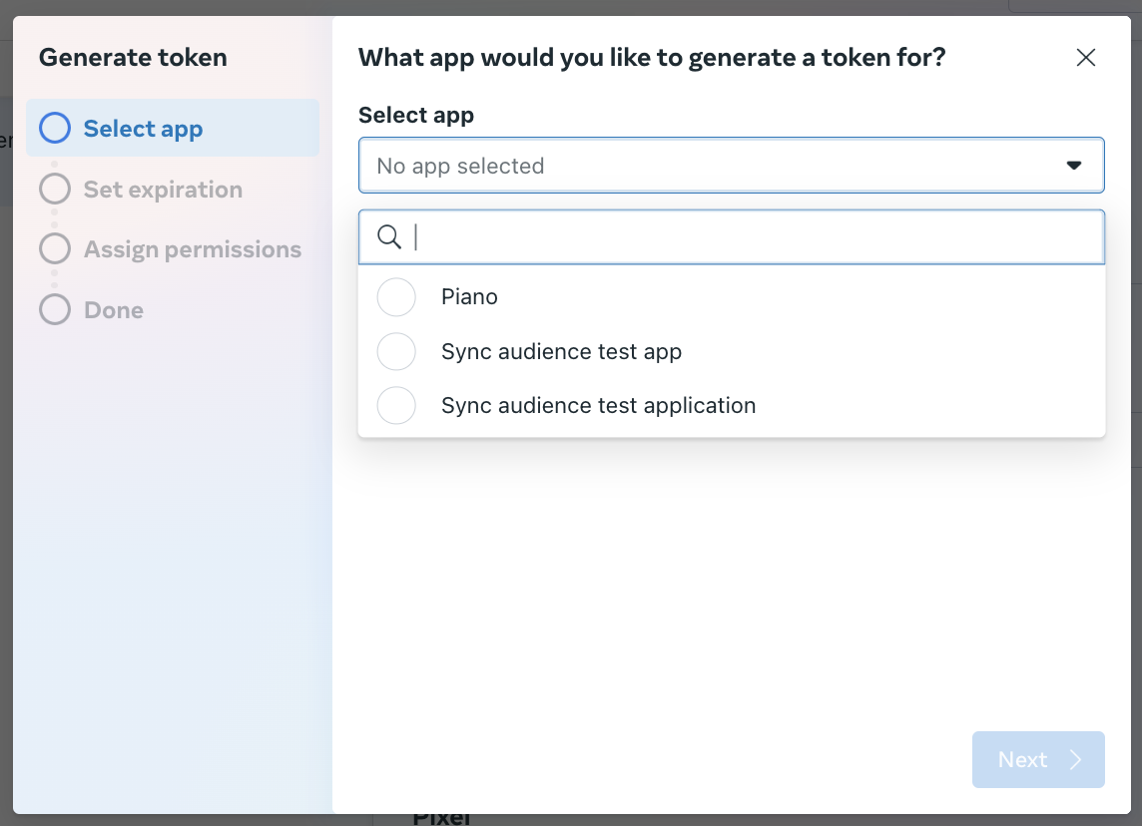Go to the 'Assign permissions' step
This screenshot has height=826, width=1142.
(x=173, y=248)
